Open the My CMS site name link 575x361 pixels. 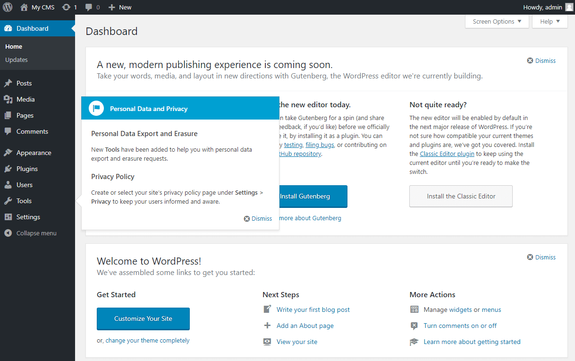coord(43,7)
